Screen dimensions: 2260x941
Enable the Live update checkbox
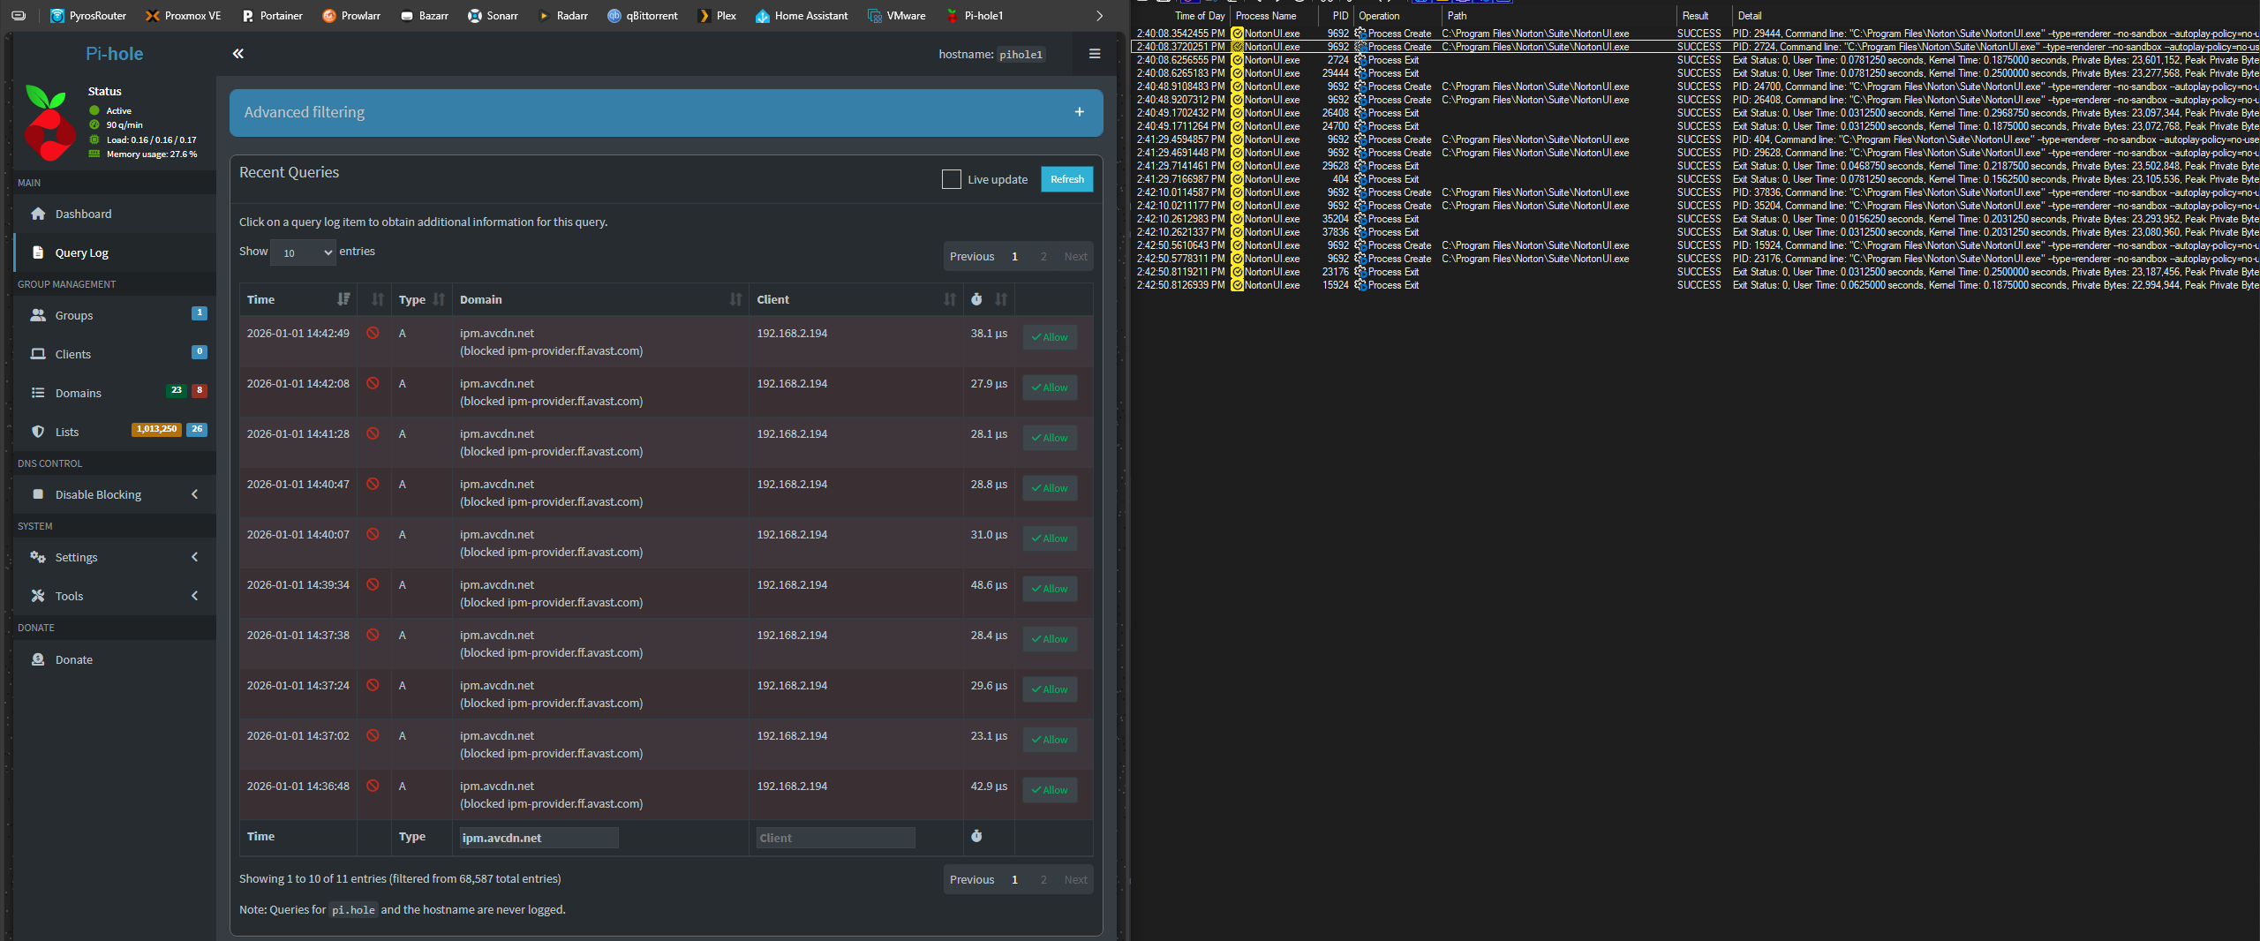coord(951,179)
